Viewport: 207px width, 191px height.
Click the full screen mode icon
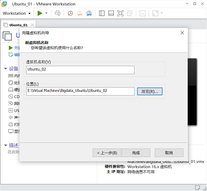(x=120, y=13)
